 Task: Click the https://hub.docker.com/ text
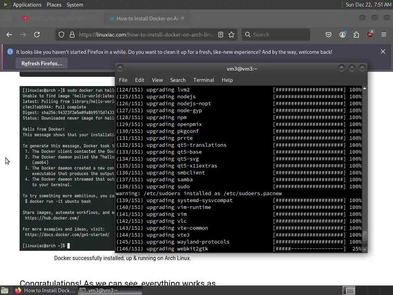point(52,218)
